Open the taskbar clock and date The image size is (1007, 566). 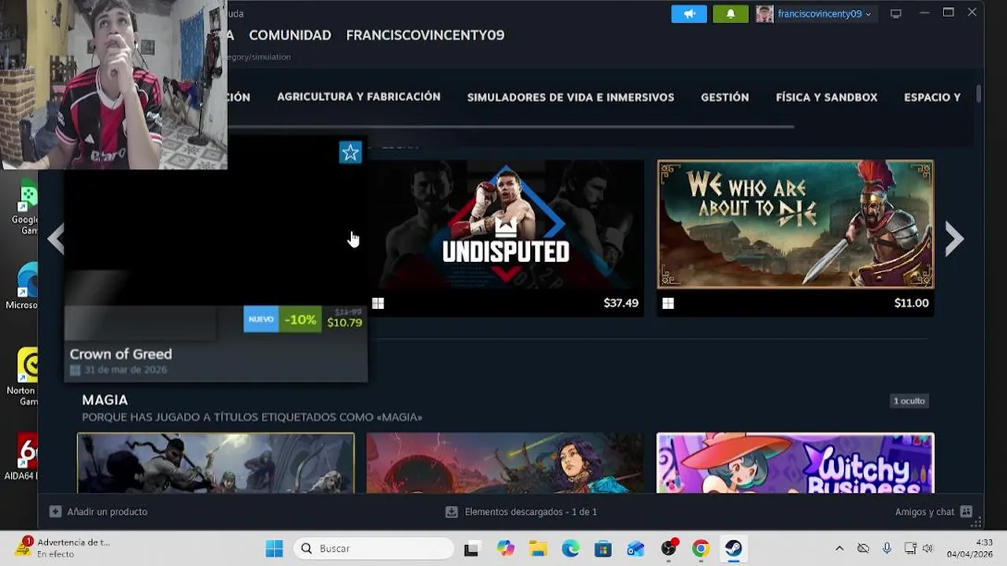[970, 548]
